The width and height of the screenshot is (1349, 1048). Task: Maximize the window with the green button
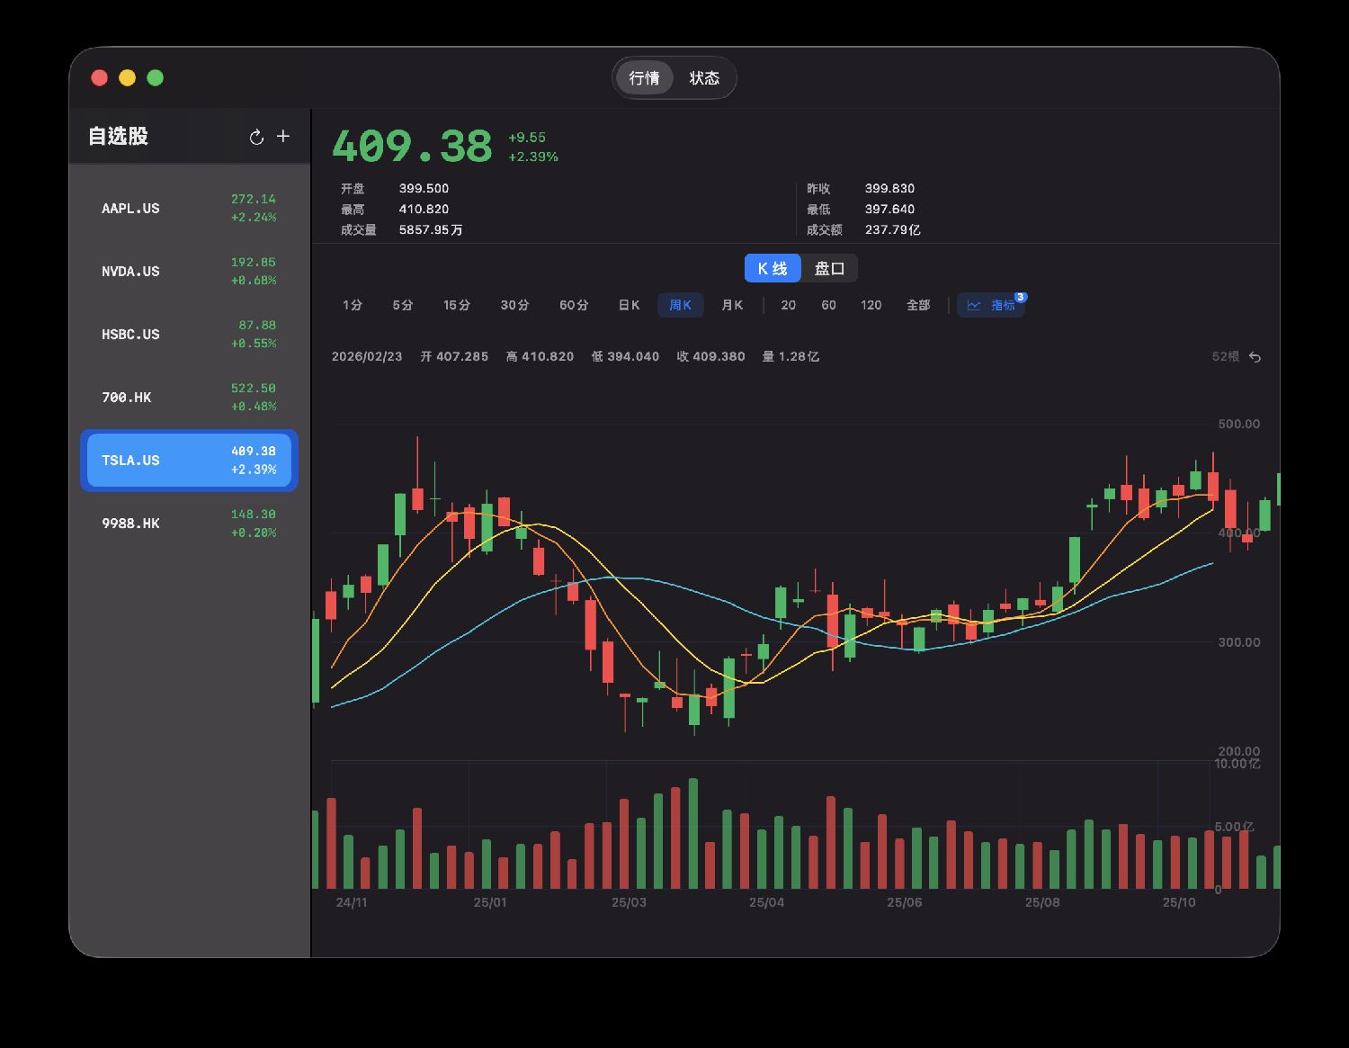click(156, 78)
